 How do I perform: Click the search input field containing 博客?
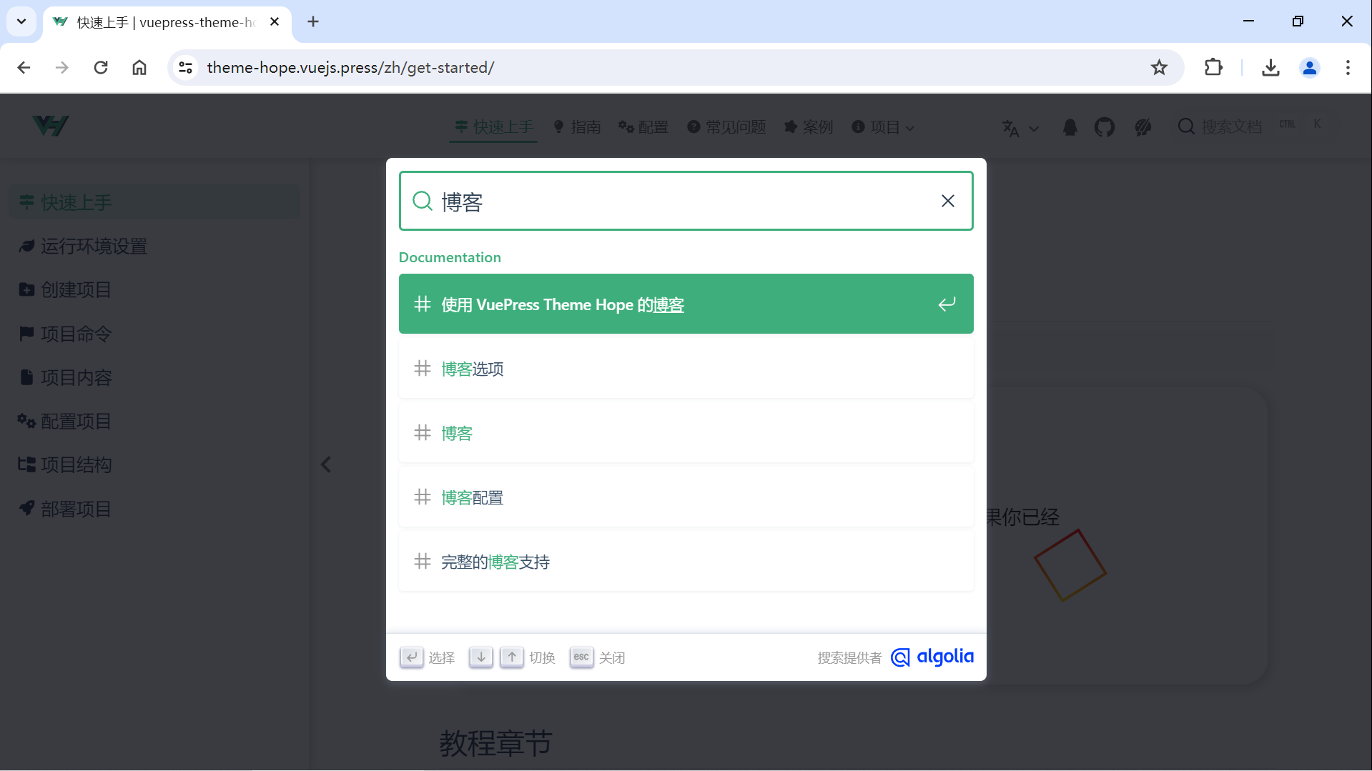click(x=685, y=201)
